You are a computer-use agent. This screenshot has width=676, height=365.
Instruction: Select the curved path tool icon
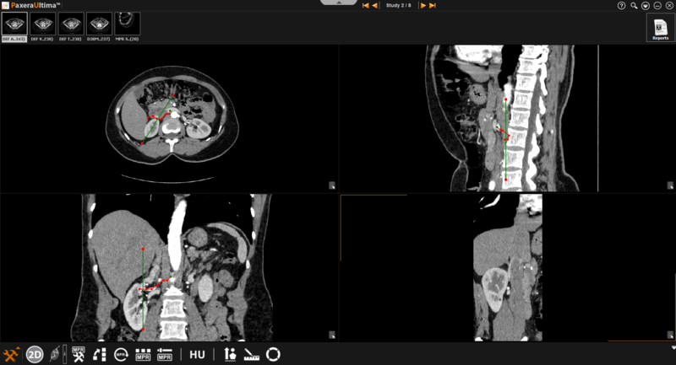(x=100, y=354)
